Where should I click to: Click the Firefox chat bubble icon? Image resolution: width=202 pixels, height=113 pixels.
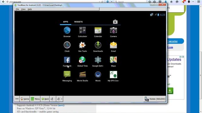177,2
